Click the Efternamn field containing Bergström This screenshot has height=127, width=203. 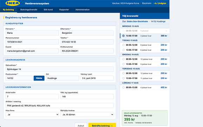point(87,33)
